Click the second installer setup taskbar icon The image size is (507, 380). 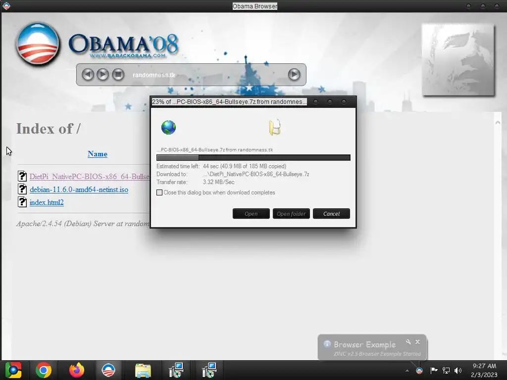209,370
